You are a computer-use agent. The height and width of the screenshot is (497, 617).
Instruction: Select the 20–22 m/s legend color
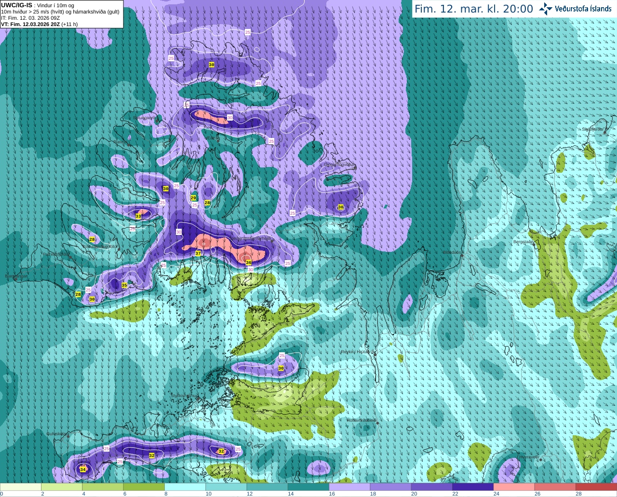[432, 487]
